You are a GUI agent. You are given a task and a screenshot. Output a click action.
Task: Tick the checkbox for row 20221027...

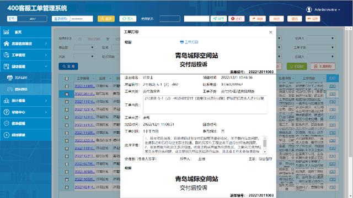(67, 164)
